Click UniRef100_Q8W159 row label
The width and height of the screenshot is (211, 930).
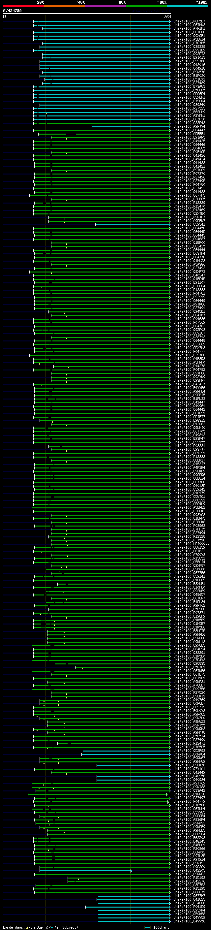click(189, 547)
